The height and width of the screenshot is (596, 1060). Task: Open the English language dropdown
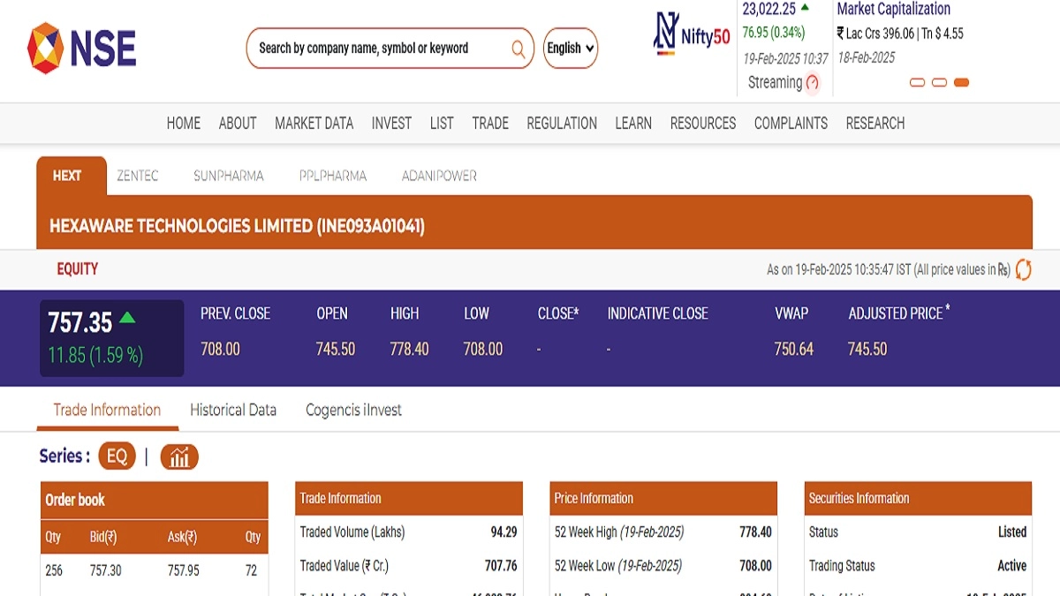coord(570,49)
